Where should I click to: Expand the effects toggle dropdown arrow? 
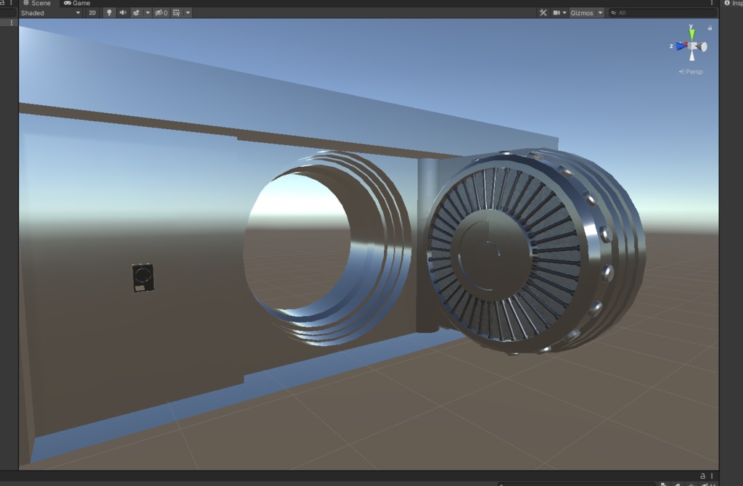point(147,12)
